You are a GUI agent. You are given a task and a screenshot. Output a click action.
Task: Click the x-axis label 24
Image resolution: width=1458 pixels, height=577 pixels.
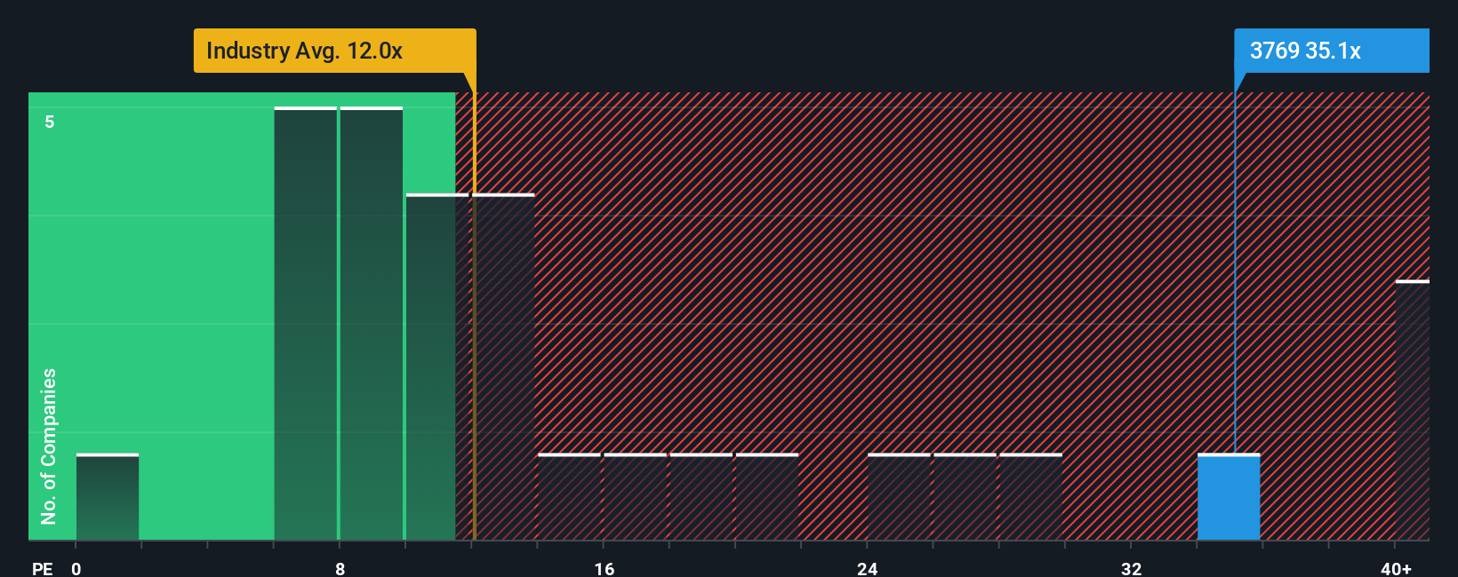868,568
